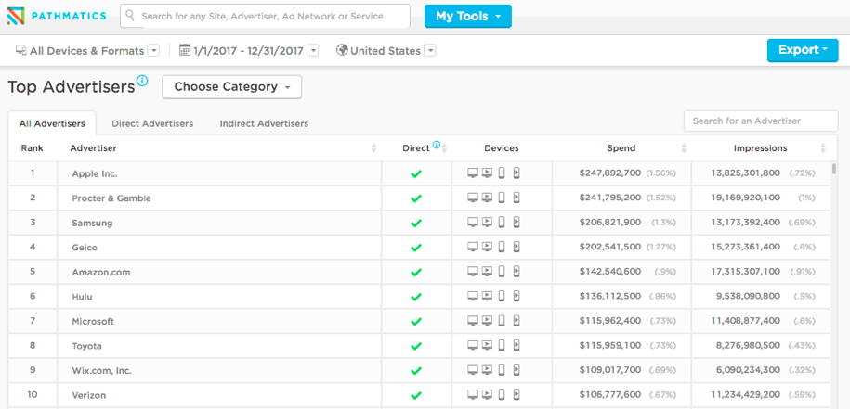Screen dimensions: 850x409
Task: Expand the date range dropdown arrow
Action: point(312,50)
